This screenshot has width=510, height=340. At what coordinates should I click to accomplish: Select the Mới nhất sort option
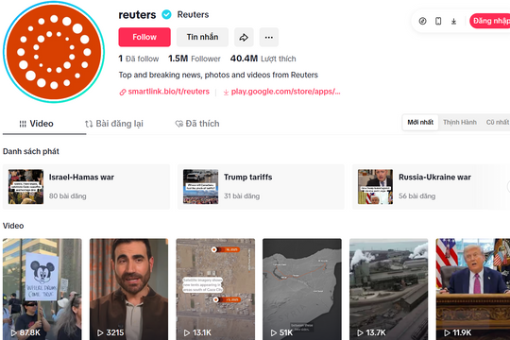pos(420,123)
